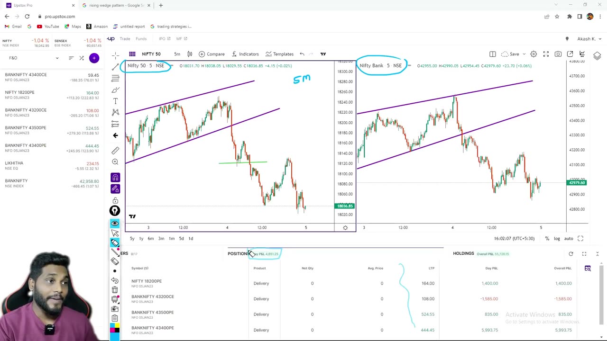607x341 pixels.
Task: Open the Templates menu
Action: (279, 54)
